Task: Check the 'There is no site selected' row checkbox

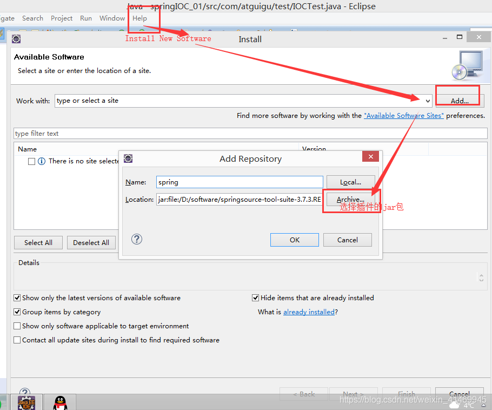Action: 31,161
